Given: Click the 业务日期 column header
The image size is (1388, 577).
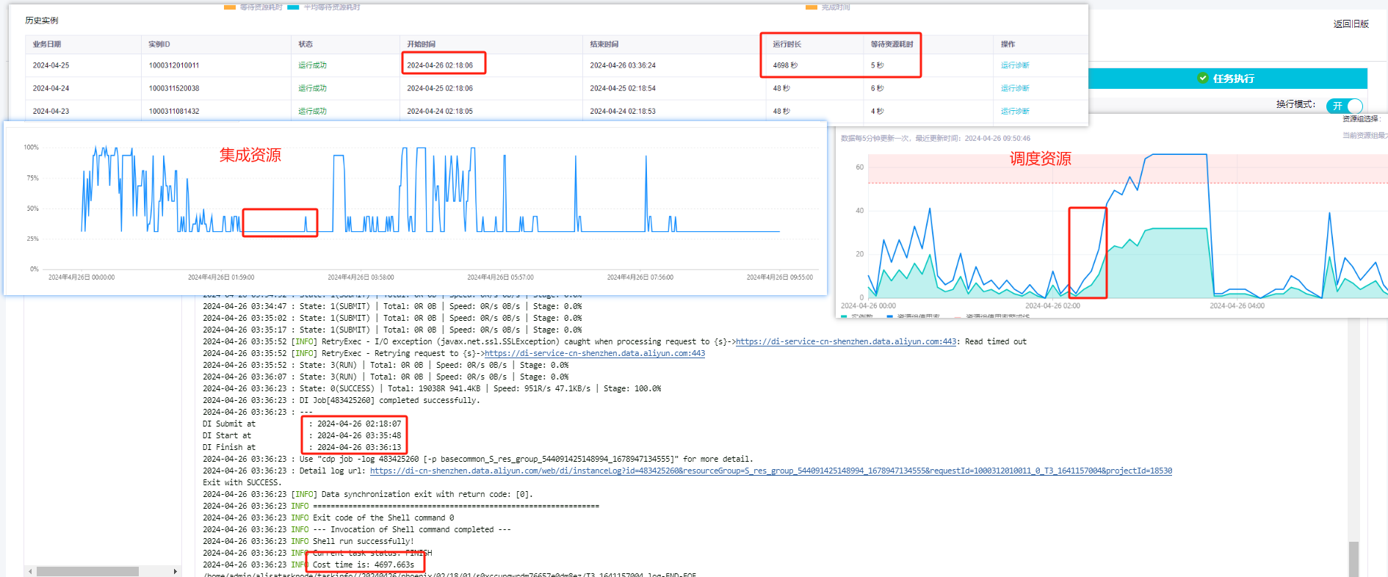Looking at the screenshot, I should point(47,44).
